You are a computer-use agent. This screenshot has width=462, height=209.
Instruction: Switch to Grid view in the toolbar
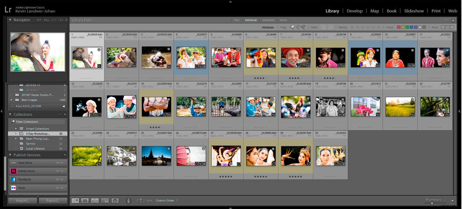75,200
